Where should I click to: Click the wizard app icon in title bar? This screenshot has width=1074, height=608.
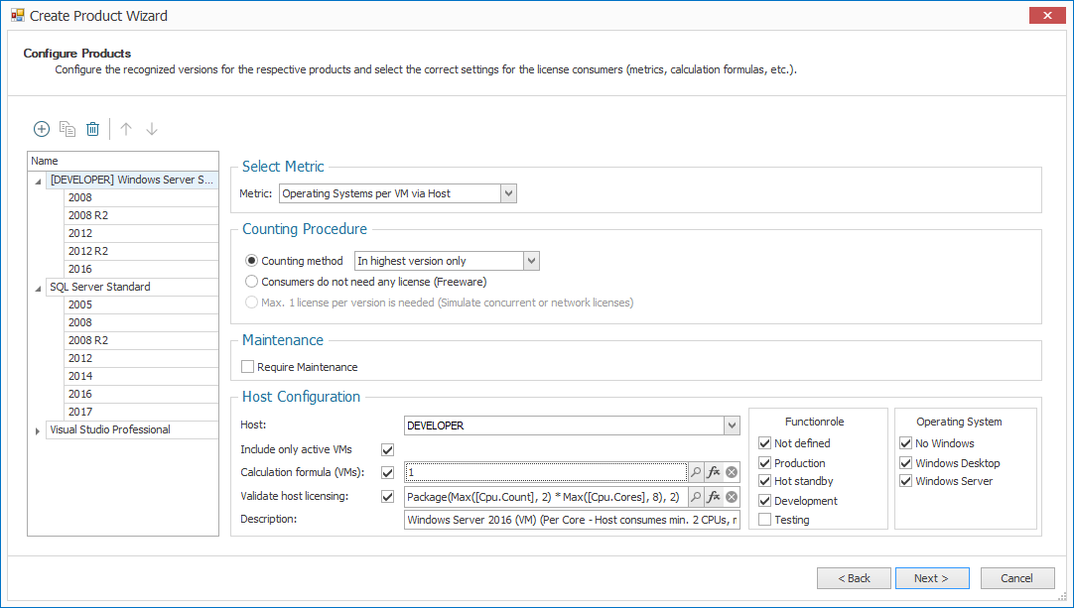[x=17, y=15]
